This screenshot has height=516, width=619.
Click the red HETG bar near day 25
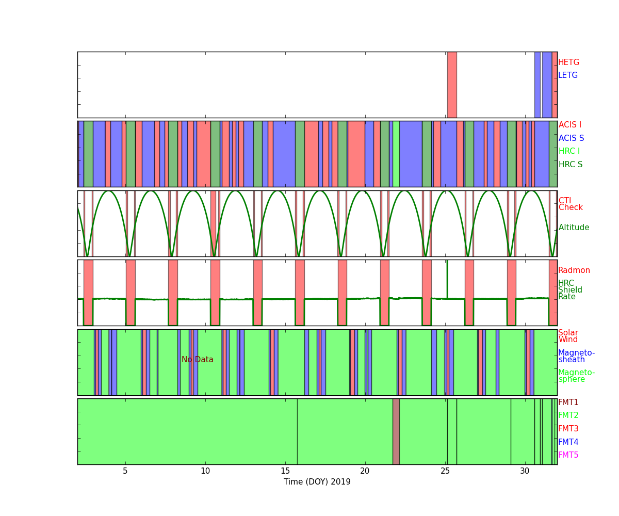click(x=452, y=85)
